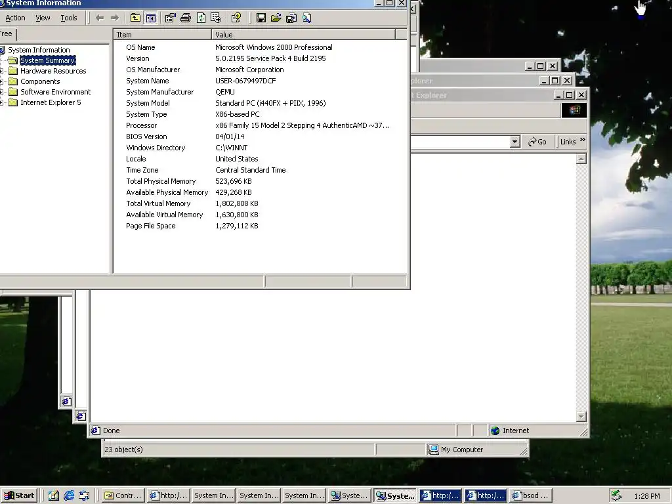The width and height of the screenshot is (672, 504).
Task: Select the Internet Explorer 5 tree item
Action: click(51, 102)
